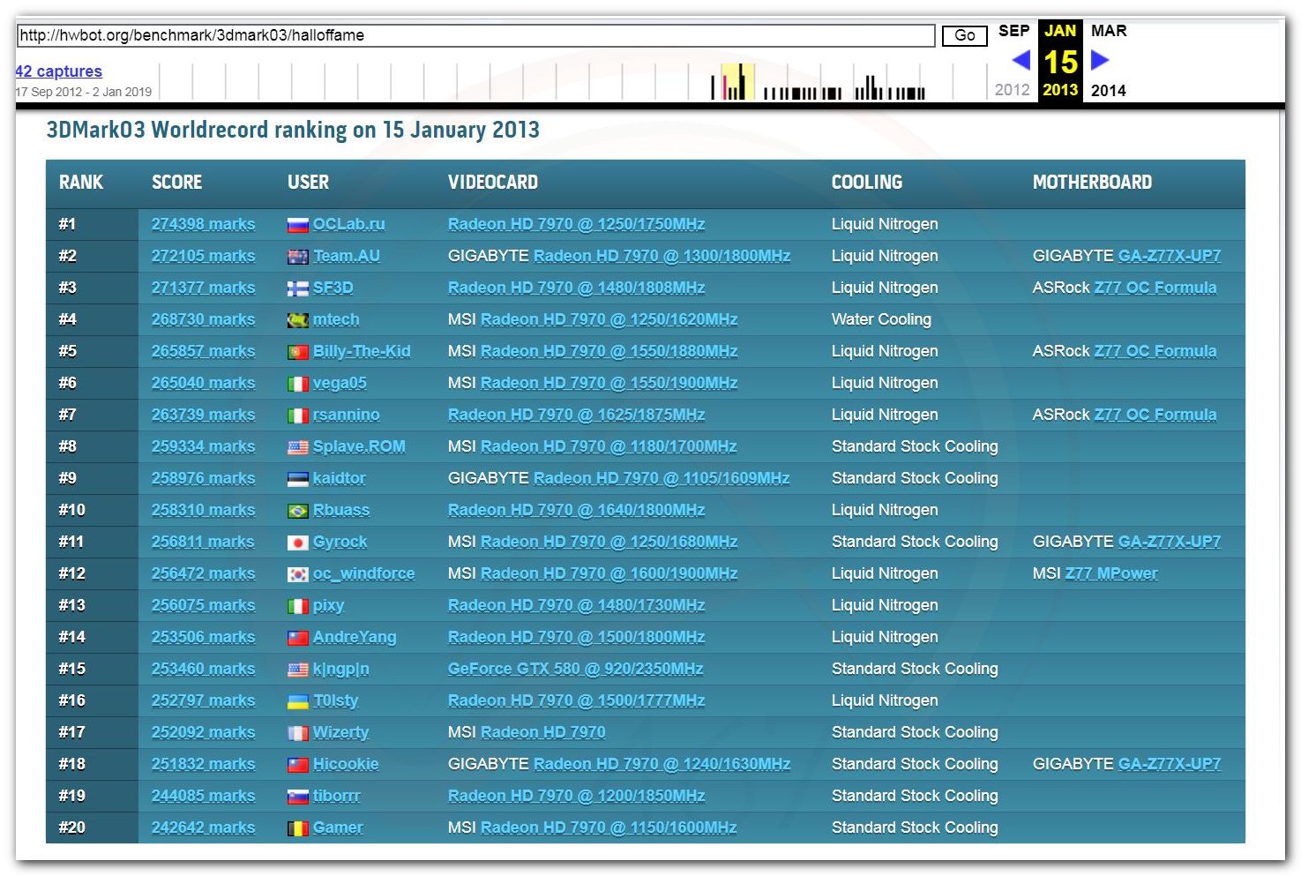Open Z77 OC Formula link in SF3D row
Screen dimensions: 1301x876
[x=1155, y=288]
